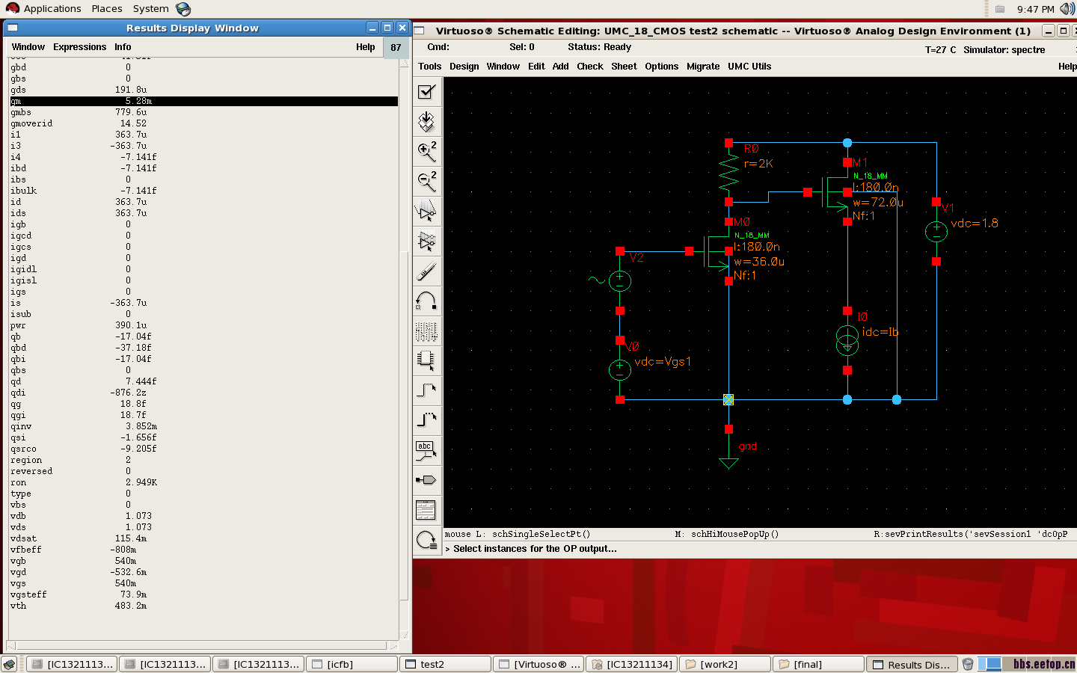Select the Add Pin tool
The image size is (1077, 673).
[x=426, y=480]
